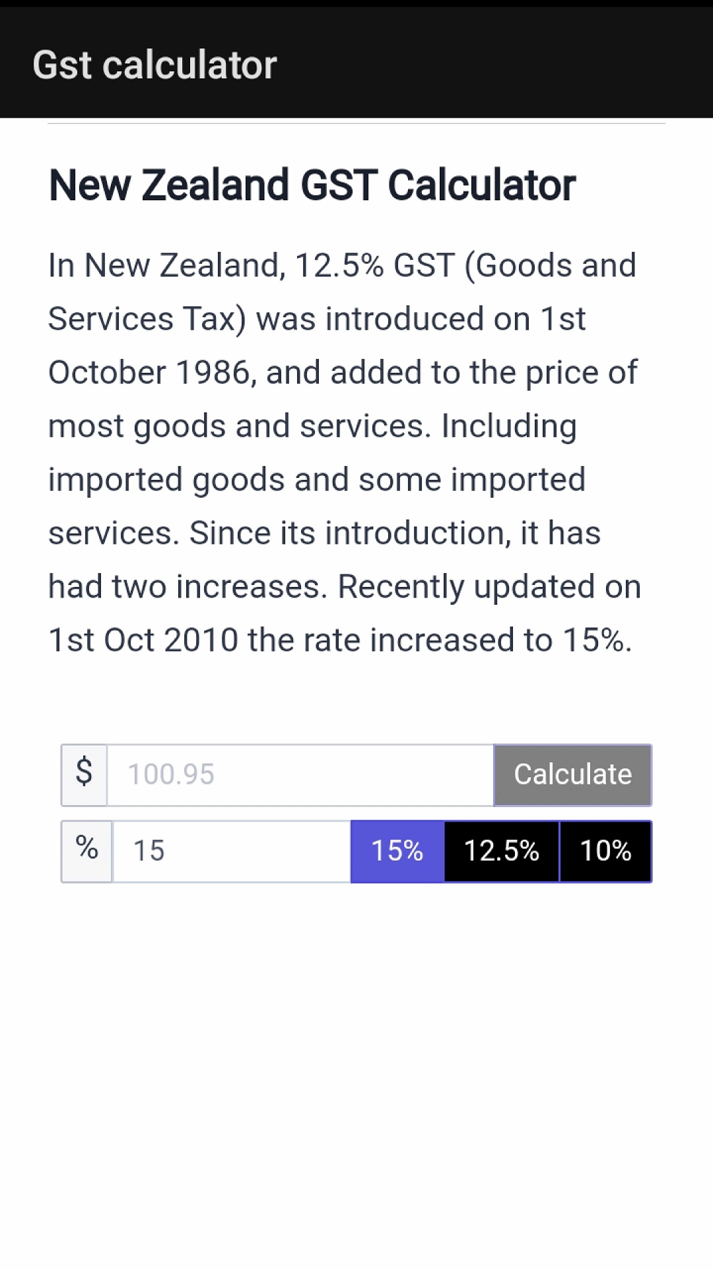The image size is (713, 1269).
Task: Click the 'New Zealand GST Calculator' heading
Action: [x=312, y=185]
